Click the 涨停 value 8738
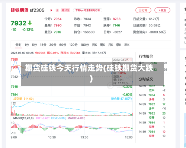The height and width of the screenshot is (148, 186). [x=116, y=19]
